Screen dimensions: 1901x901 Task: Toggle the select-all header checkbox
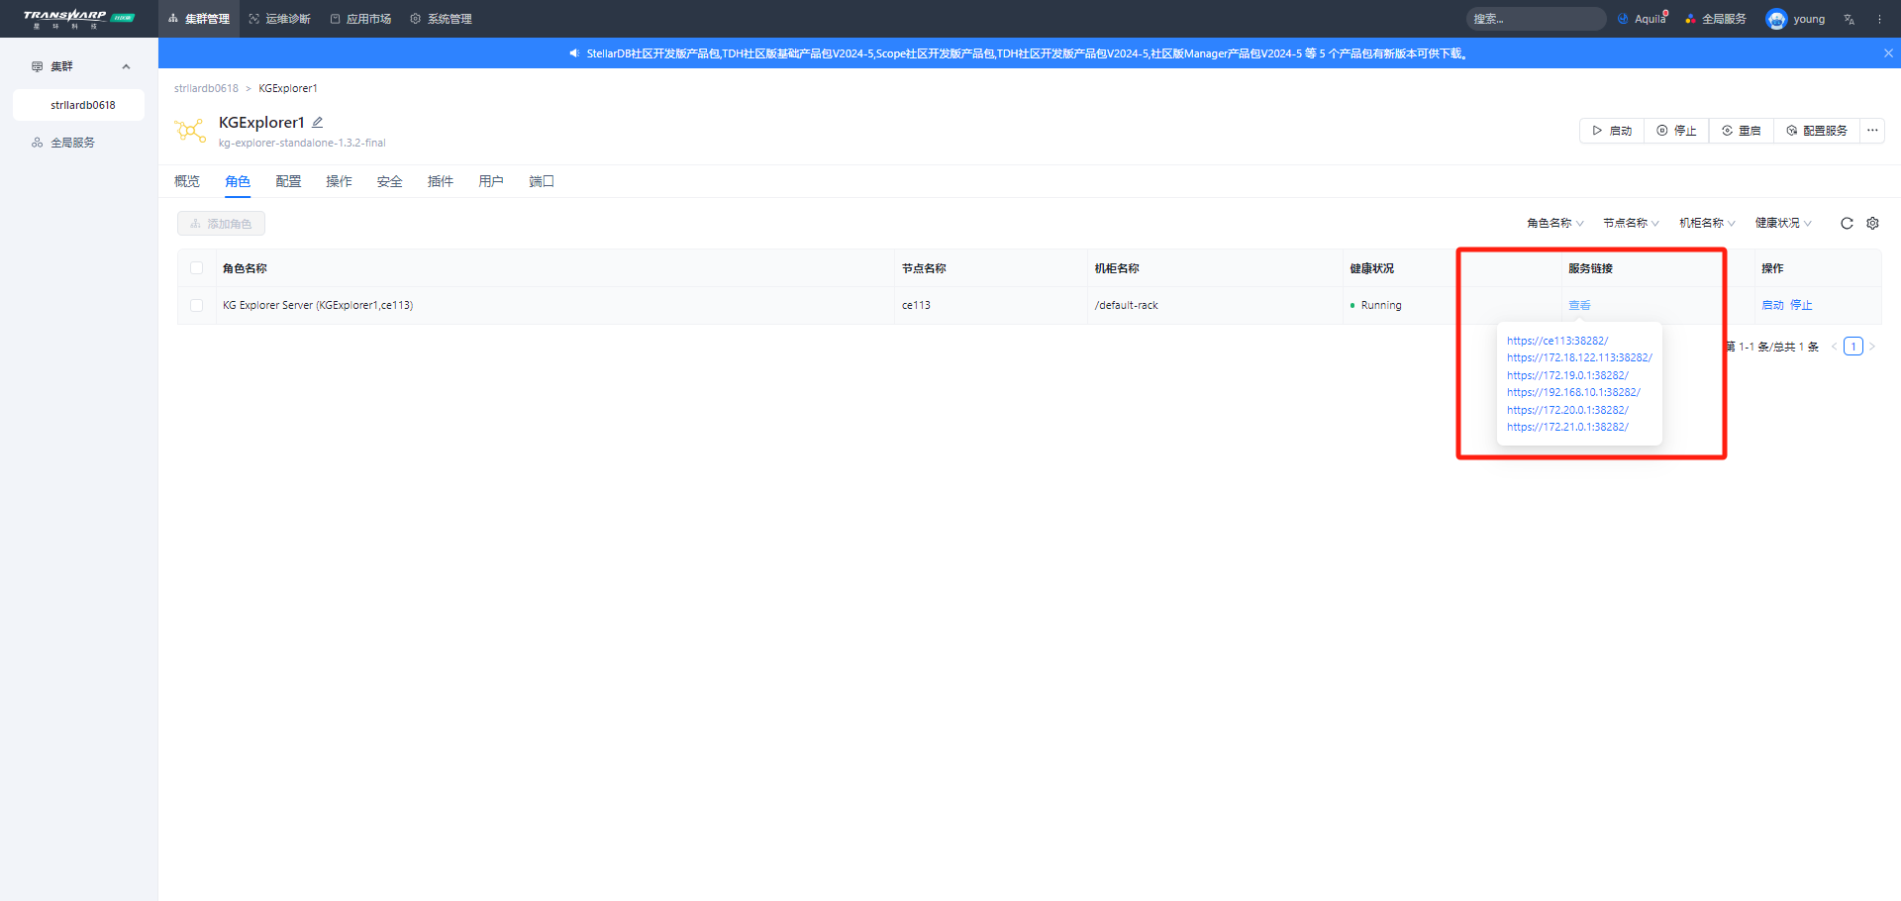(196, 268)
